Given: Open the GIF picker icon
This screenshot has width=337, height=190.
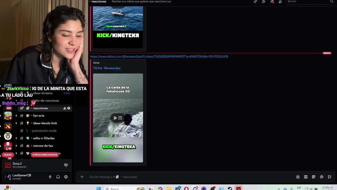Looking at the screenshot, I should click(306, 177).
